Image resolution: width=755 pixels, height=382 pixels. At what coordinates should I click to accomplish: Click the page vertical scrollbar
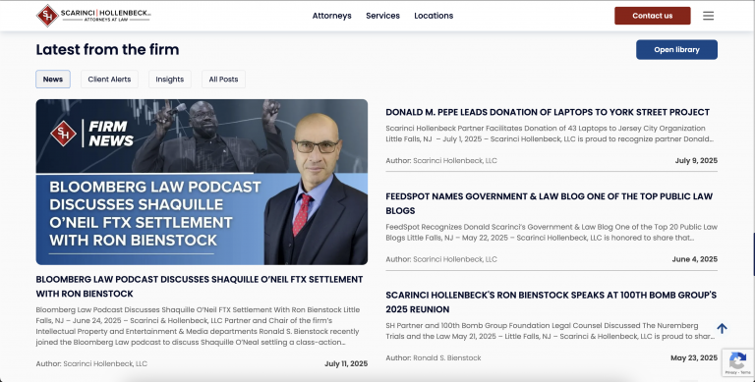[x=753, y=254]
